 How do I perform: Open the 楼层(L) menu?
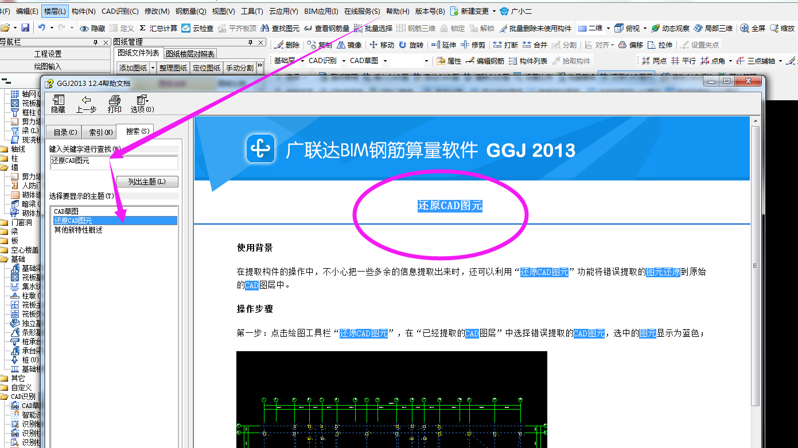55,11
